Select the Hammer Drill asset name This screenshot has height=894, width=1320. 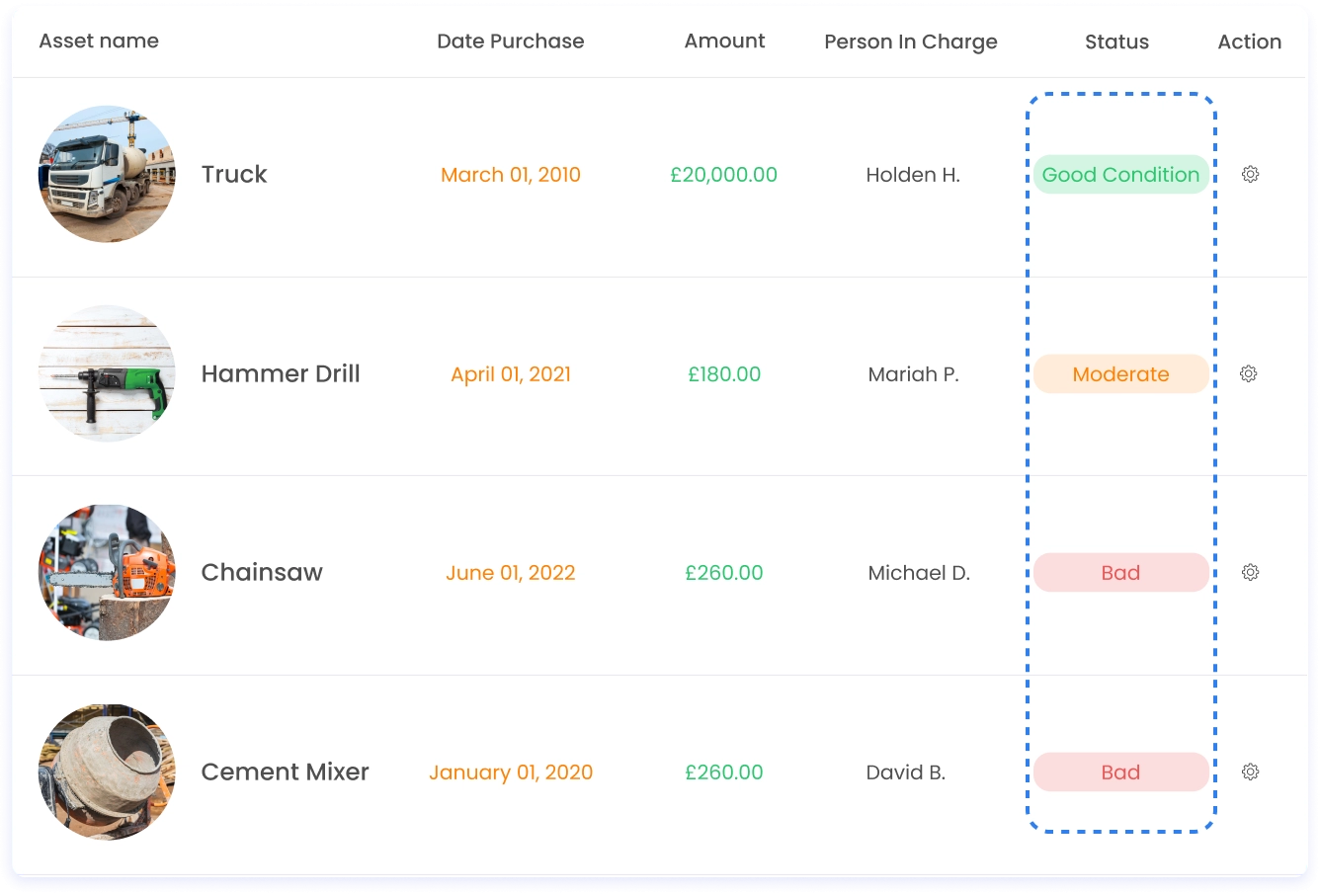point(281,373)
